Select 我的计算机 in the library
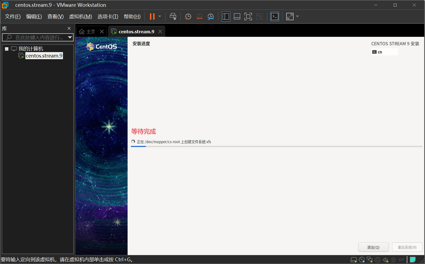Image resolution: width=425 pixels, height=264 pixels. 31,49
